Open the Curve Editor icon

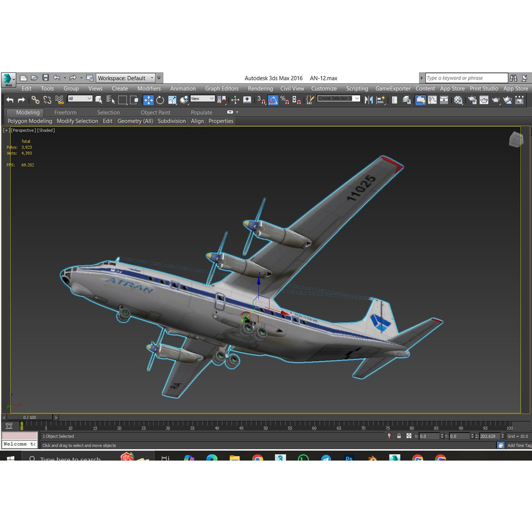[432, 100]
